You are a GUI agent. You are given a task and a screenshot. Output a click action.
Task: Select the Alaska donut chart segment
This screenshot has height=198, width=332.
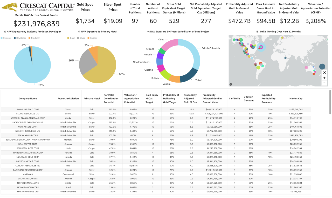coord(175,79)
